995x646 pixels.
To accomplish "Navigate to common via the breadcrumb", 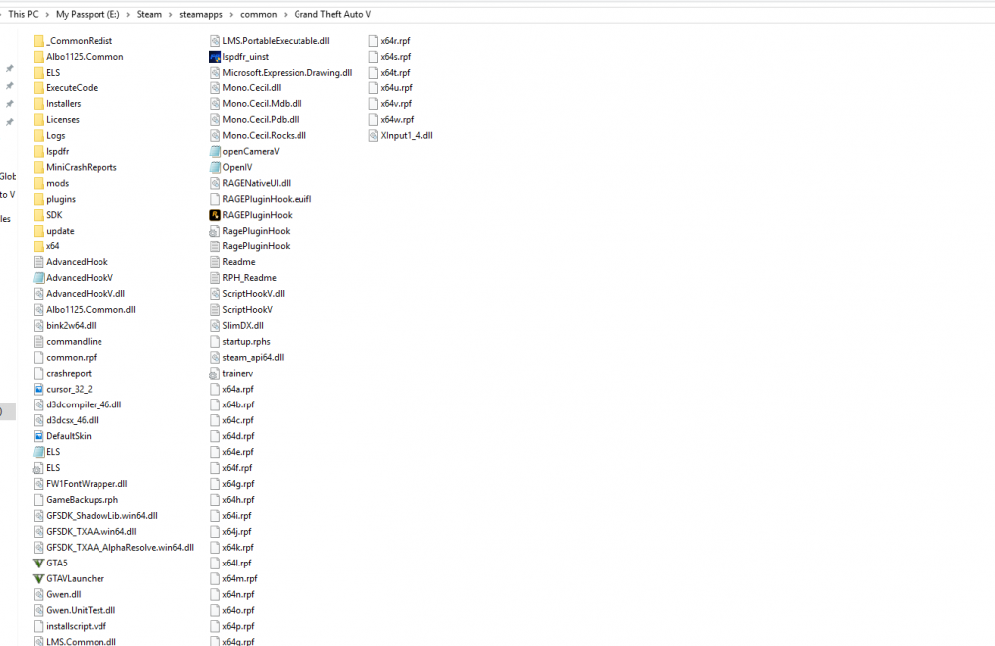I will pos(259,15).
